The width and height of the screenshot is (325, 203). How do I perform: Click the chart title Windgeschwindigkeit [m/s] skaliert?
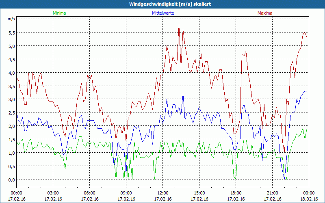pos(170,4)
